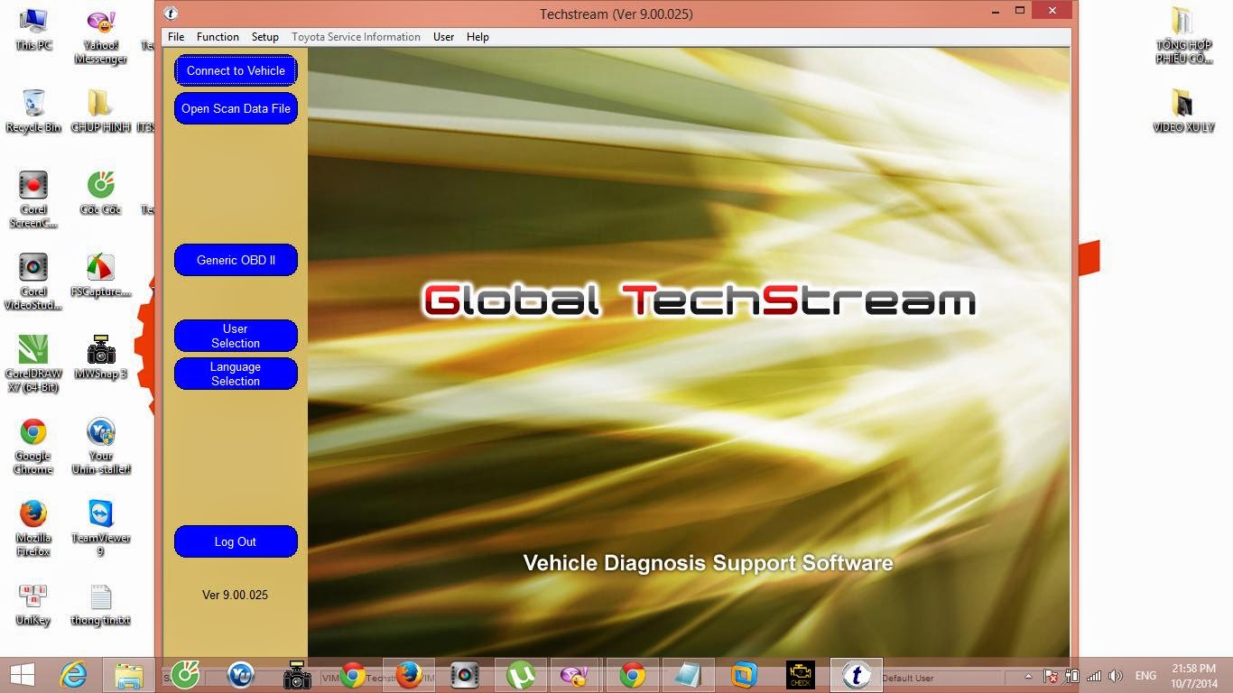Open Firefox from the taskbar

click(x=409, y=675)
